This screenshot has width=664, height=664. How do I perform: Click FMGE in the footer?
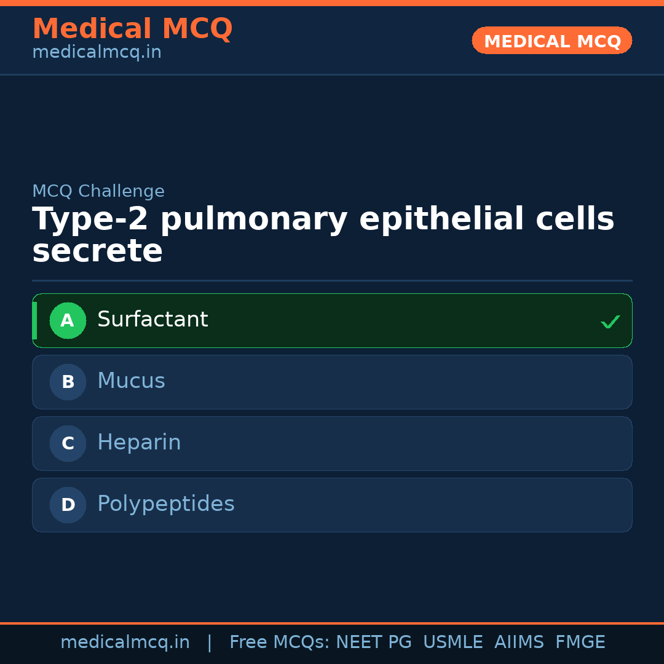coord(580,642)
